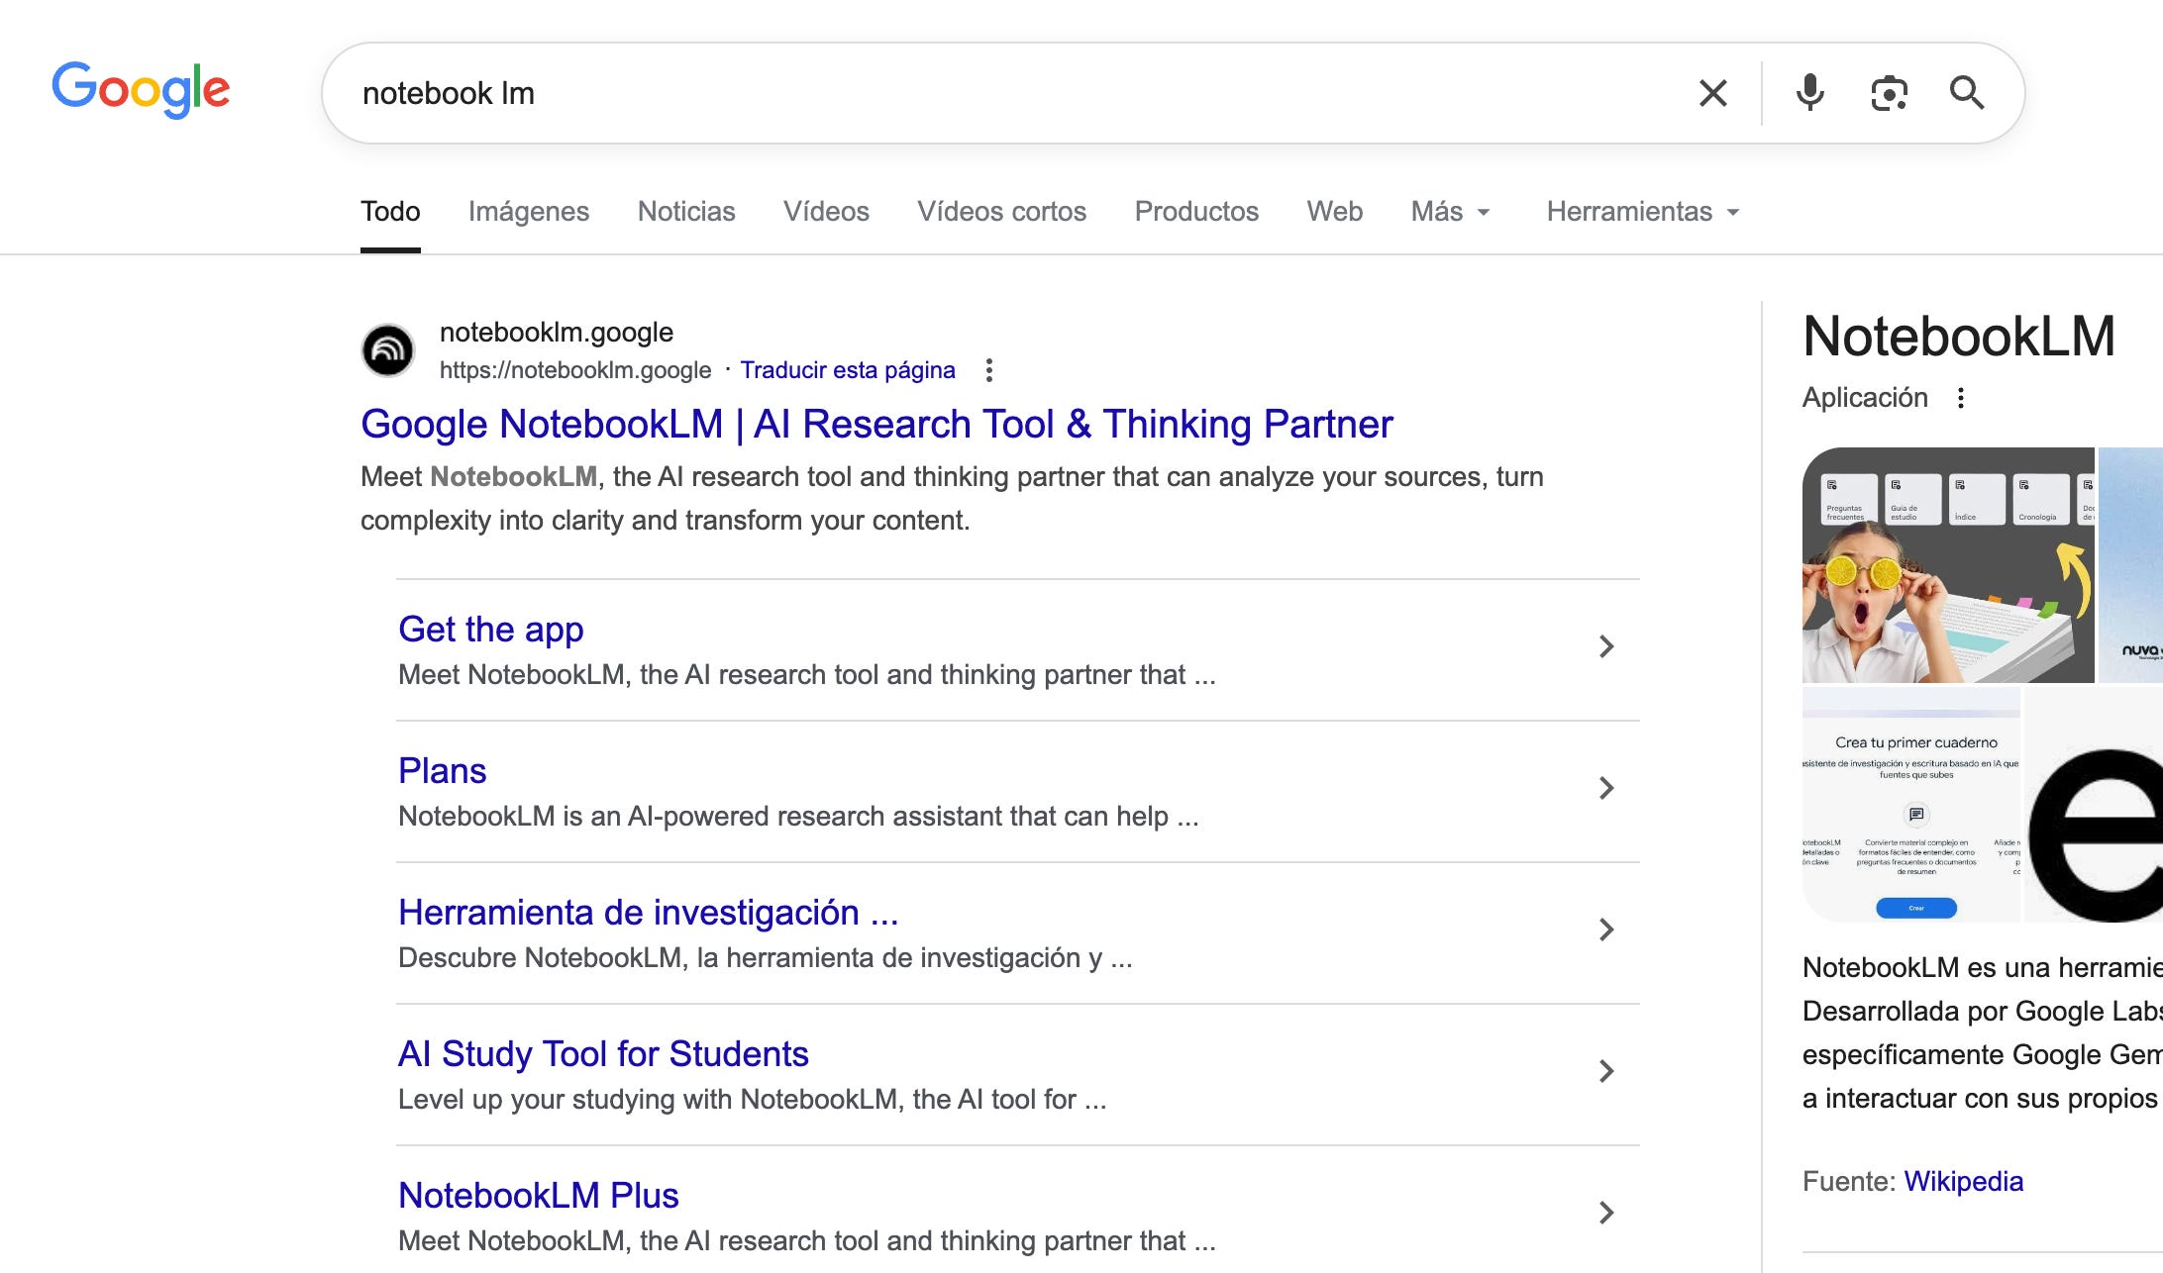Click chevron on Get the app row
This screenshot has height=1273, width=2163.
pyautogui.click(x=1605, y=646)
